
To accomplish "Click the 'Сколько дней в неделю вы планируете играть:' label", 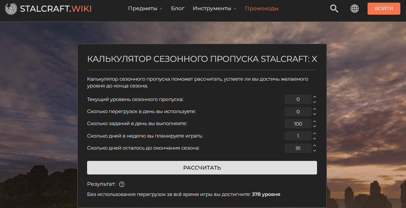I will (145, 136).
